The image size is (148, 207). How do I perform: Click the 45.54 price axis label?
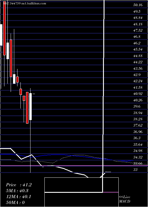tap(138, 49)
